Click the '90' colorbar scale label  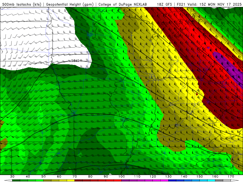pos(106,177)
